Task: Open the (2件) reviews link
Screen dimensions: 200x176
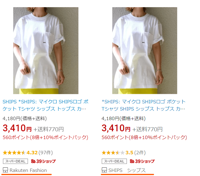Action: pos(140,153)
